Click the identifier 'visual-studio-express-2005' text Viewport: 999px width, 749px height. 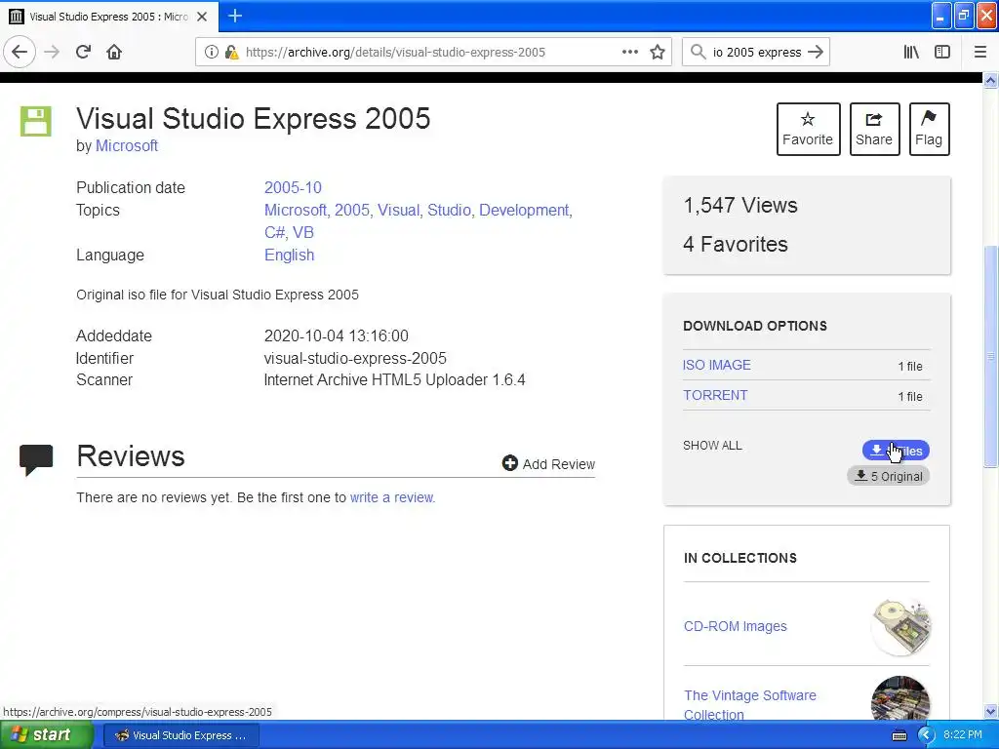(x=355, y=358)
